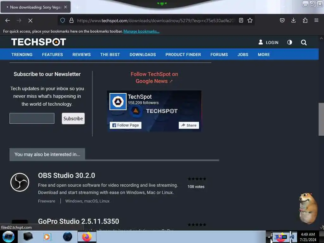
Task: Open the Firefox hamburger application menu
Action: 316,20
